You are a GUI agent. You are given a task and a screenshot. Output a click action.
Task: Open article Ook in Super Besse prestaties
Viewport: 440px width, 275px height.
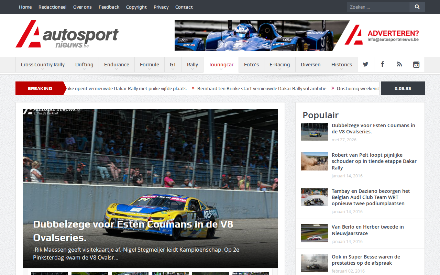366,260
